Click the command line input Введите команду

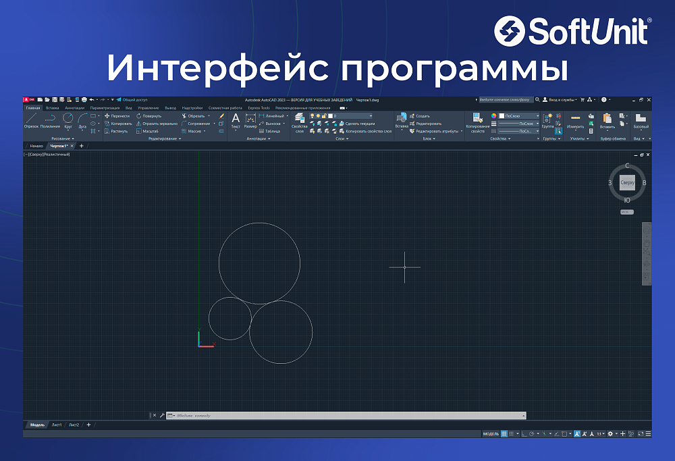pyautogui.click(x=346, y=415)
